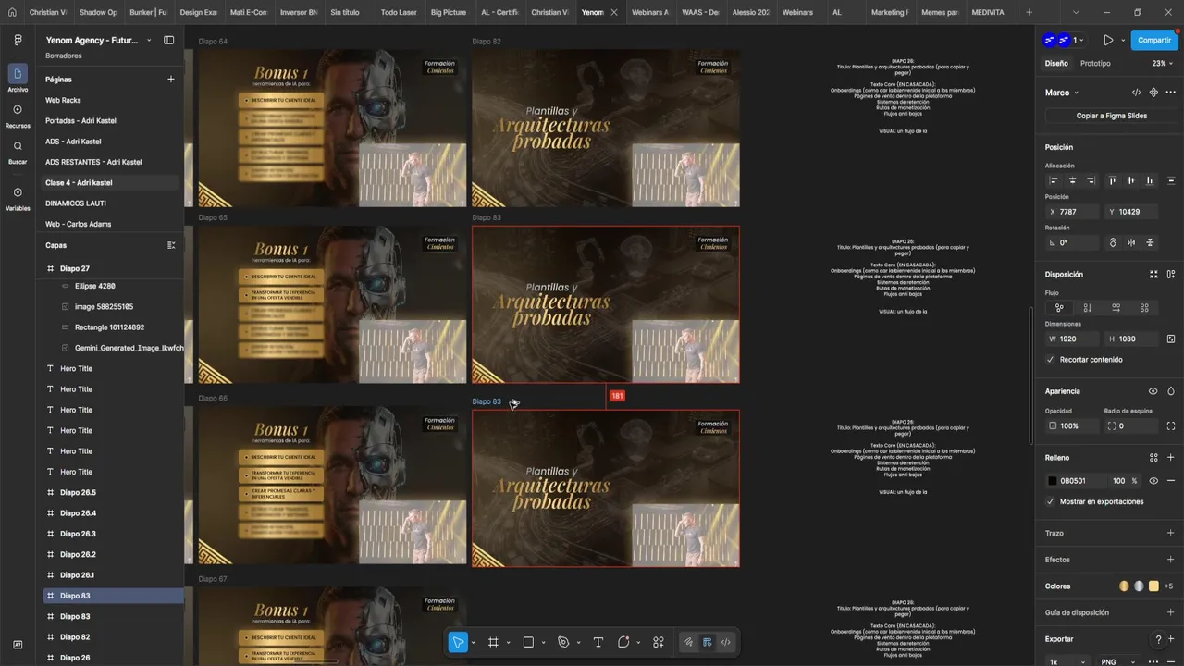Viewport: 1184px width, 666px height.
Task: Click the present play button
Action: pos(1108,41)
